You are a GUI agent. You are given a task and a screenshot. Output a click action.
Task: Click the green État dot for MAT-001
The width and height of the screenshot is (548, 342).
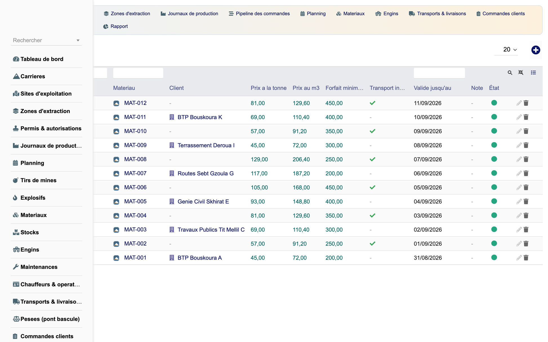(494, 258)
